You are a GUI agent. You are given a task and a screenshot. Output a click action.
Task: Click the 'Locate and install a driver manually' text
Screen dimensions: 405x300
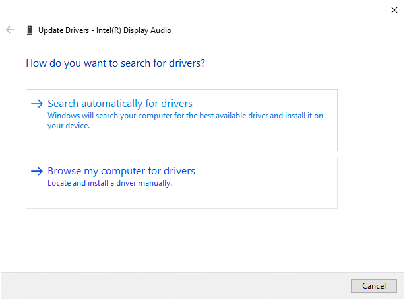click(109, 183)
